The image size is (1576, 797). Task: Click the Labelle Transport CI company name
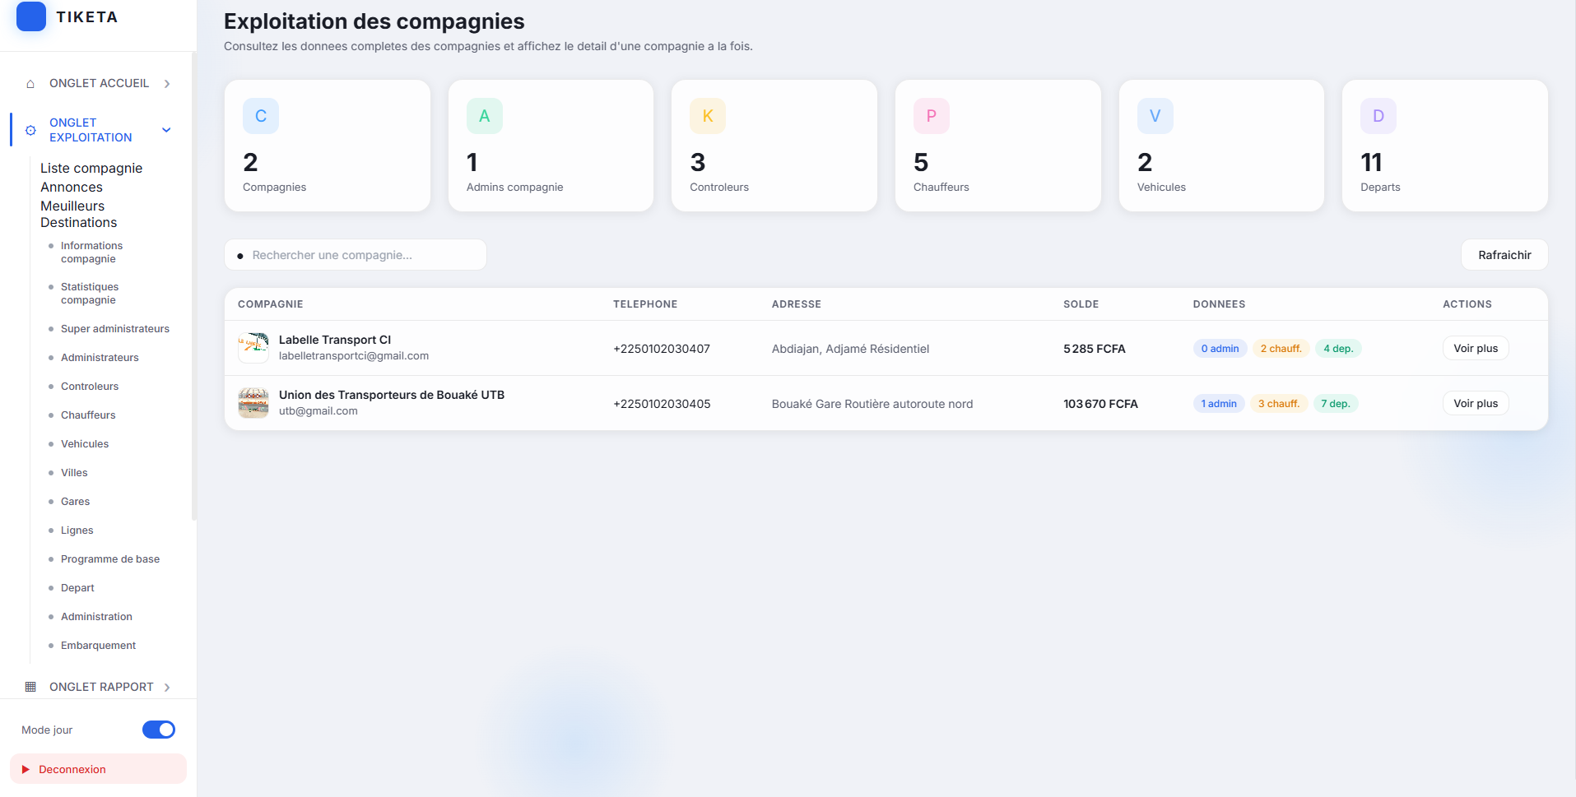tap(335, 340)
